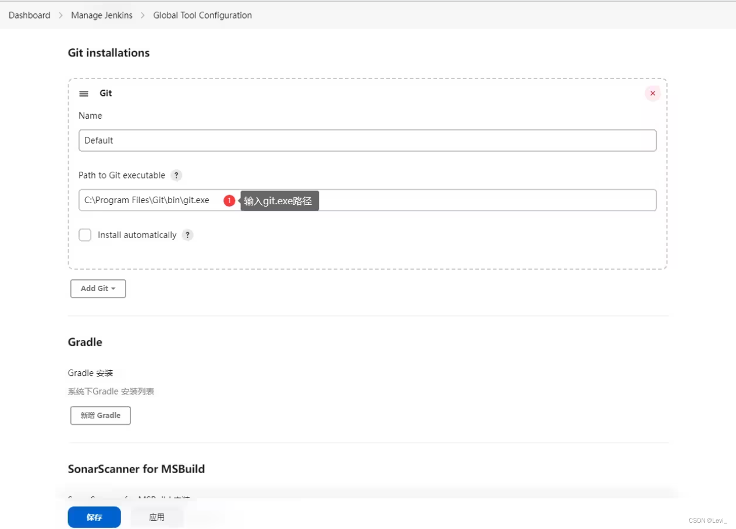
Task: Click the CSDN @Levi_ watermark link
Action: [x=708, y=520]
